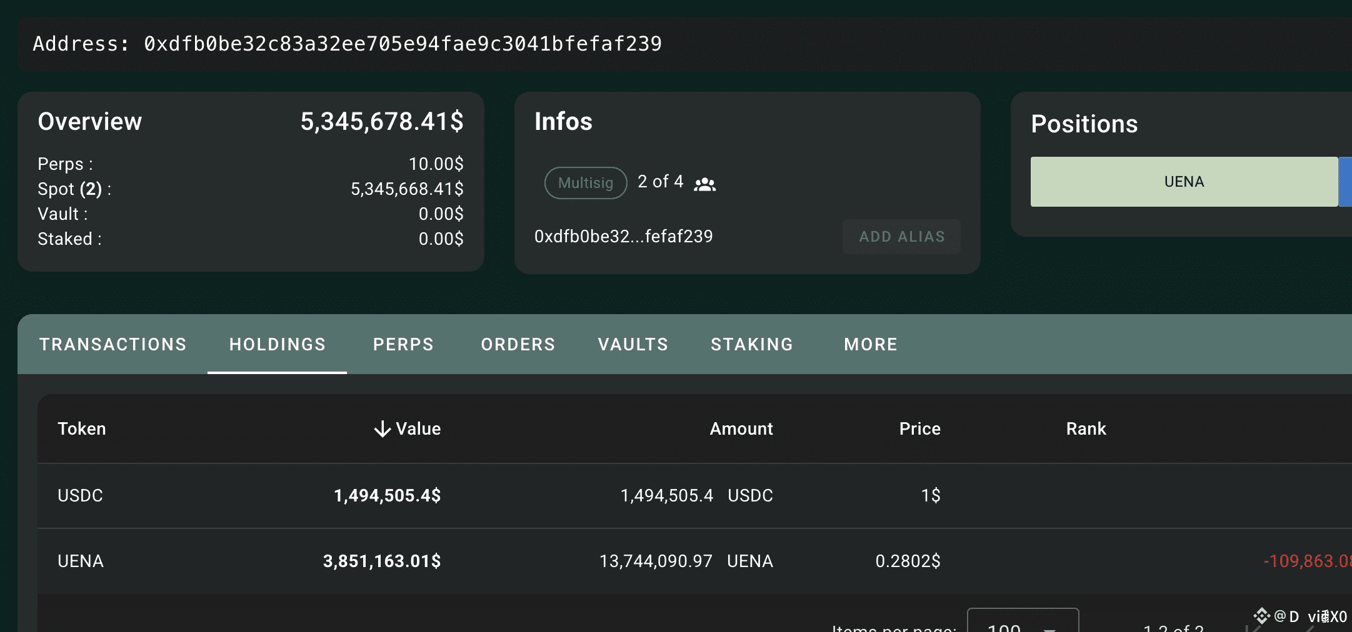Click the red -109,863 value in UENA row
1352x632 pixels.
click(1307, 561)
